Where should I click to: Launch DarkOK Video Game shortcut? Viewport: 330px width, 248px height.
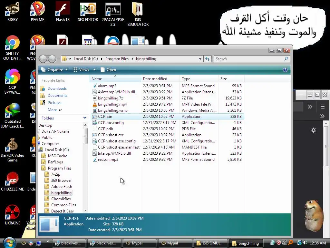coord(13,149)
